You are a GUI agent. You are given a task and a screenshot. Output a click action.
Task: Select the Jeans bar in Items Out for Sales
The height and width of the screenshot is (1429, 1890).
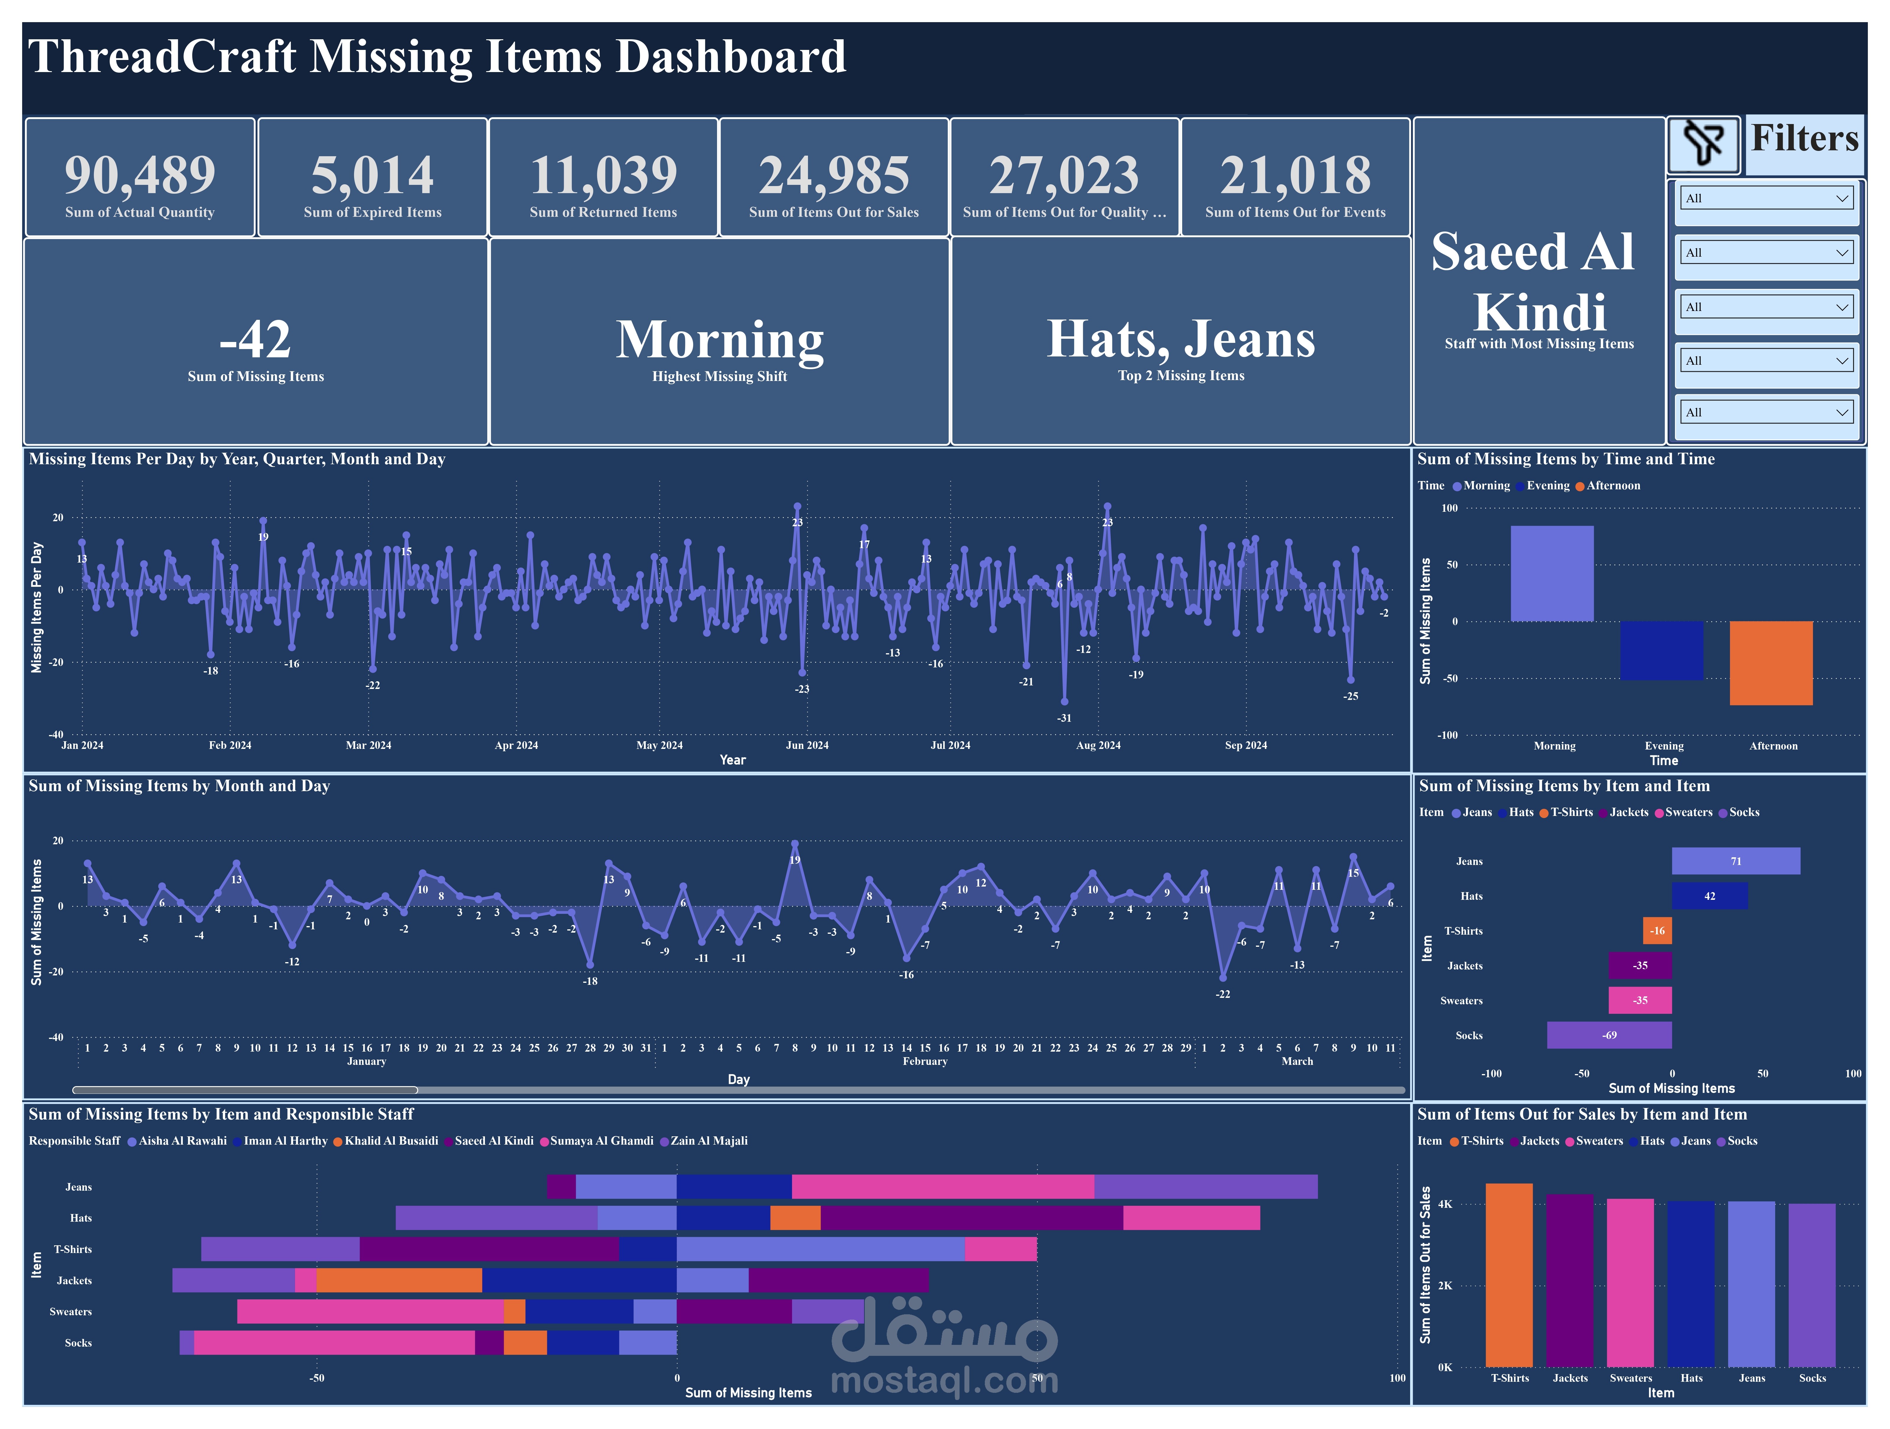click(1751, 1285)
